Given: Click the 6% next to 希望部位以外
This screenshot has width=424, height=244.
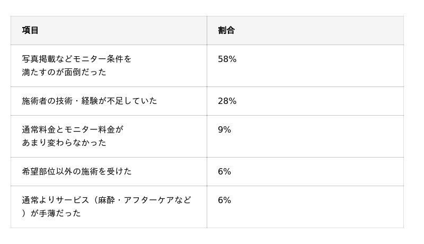Looking at the screenshot, I should point(224,171).
